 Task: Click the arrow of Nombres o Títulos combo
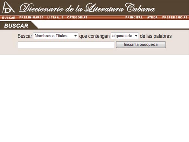(x=75, y=36)
